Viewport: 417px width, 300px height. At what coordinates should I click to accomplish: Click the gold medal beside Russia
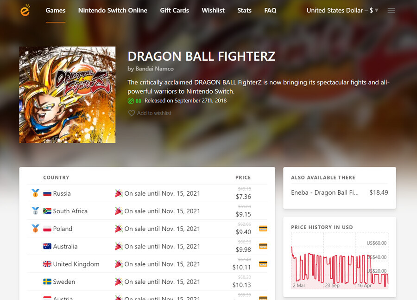point(35,193)
